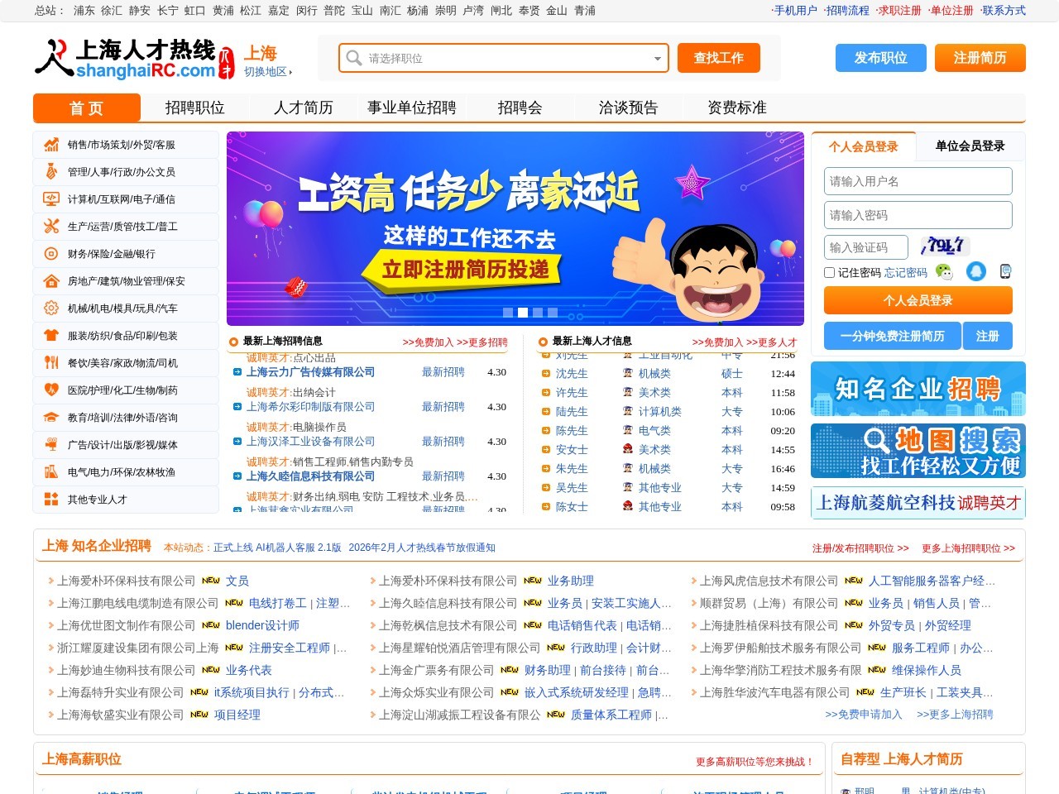The width and height of the screenshot is (1059, 794).
Task: Click the arrow bullet before 上海云力广告传媒有限公司
Action: point(237,373)
